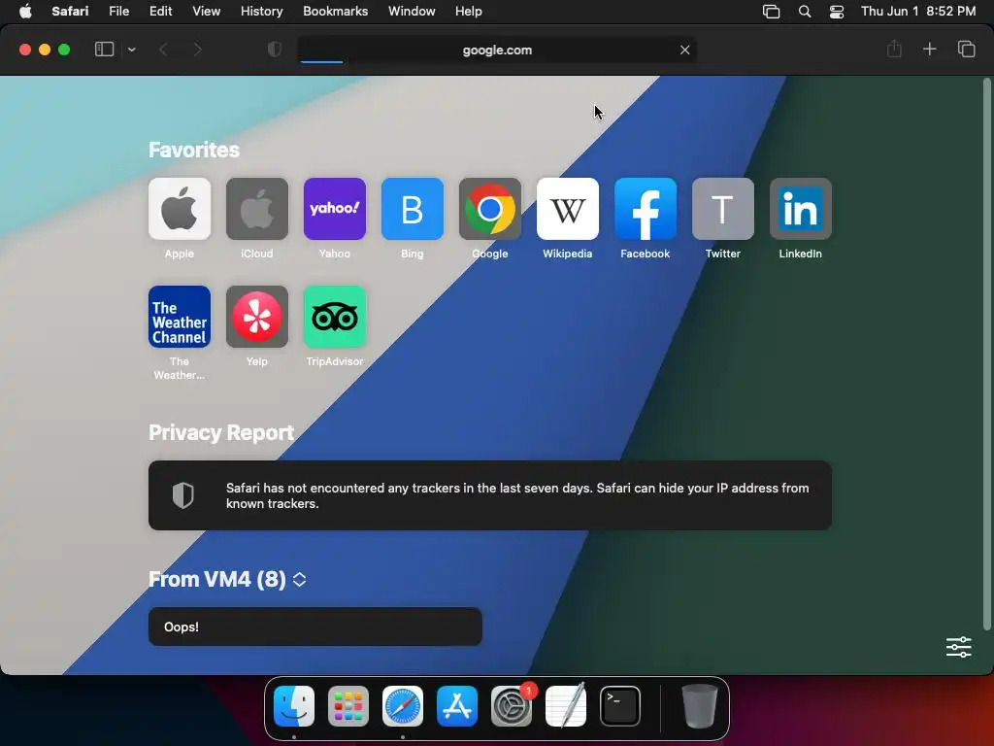
Task: Focus the google.com address bar
Action: click(497, 50)
